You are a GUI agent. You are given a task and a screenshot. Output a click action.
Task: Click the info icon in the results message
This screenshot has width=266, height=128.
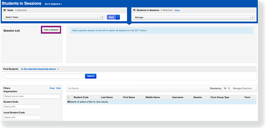click(68, 102)
